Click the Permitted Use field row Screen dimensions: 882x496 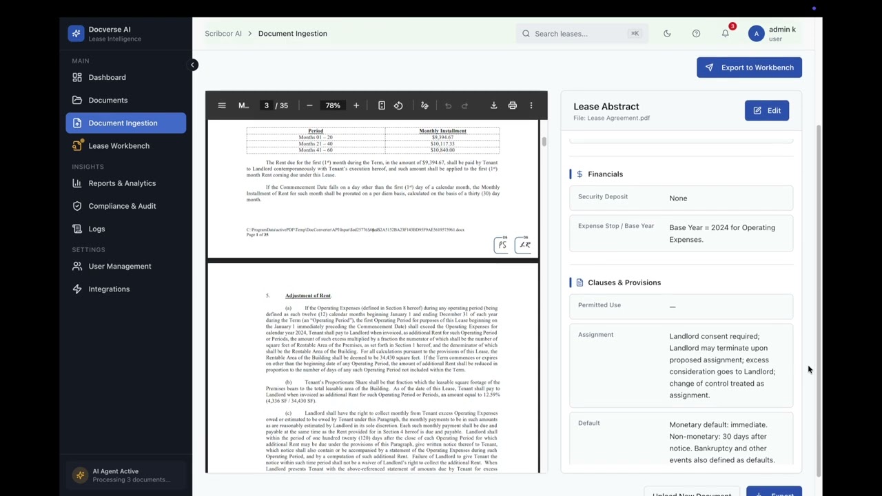point(681,305)
